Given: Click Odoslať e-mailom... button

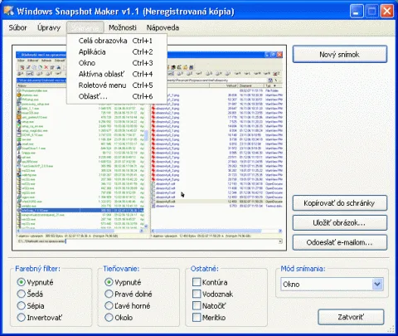Looking at the screenshot, I should pos(340,242).
